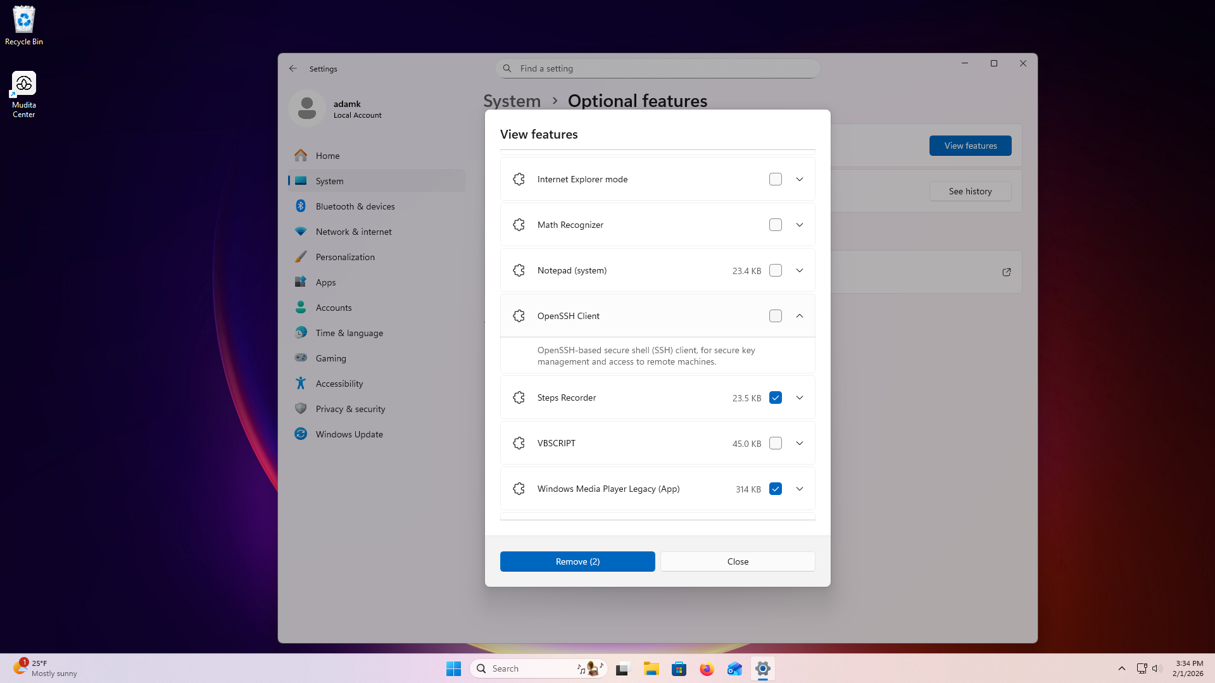This screenshot has height=683, width=1215.
Task: Open Network & internet settings
Action: [x=377, y=232]
